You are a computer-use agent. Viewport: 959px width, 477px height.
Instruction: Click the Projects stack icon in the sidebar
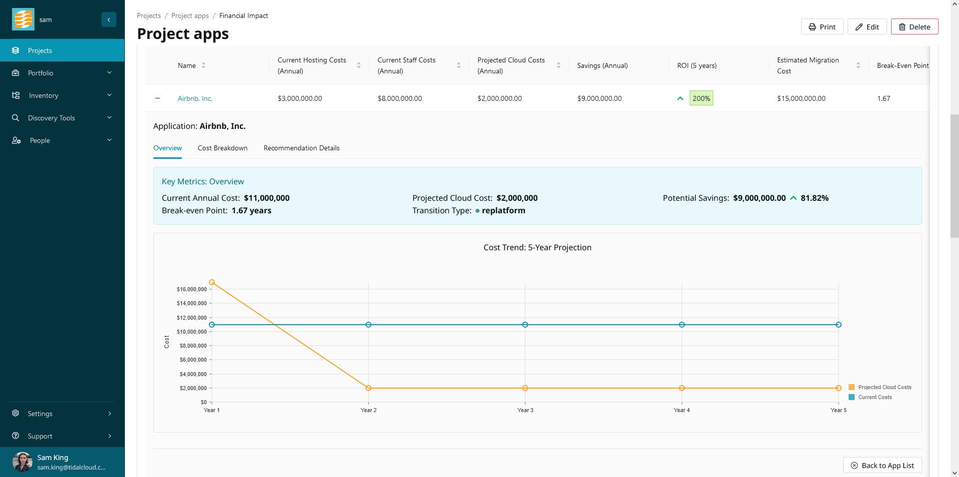[15, 50]
